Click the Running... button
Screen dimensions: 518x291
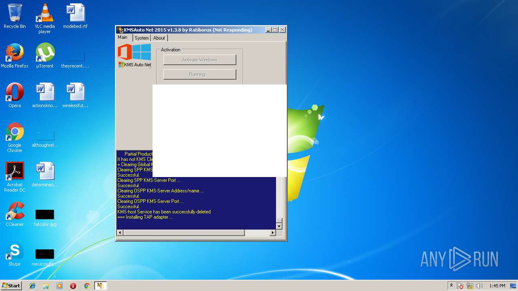tap(200, 74)
